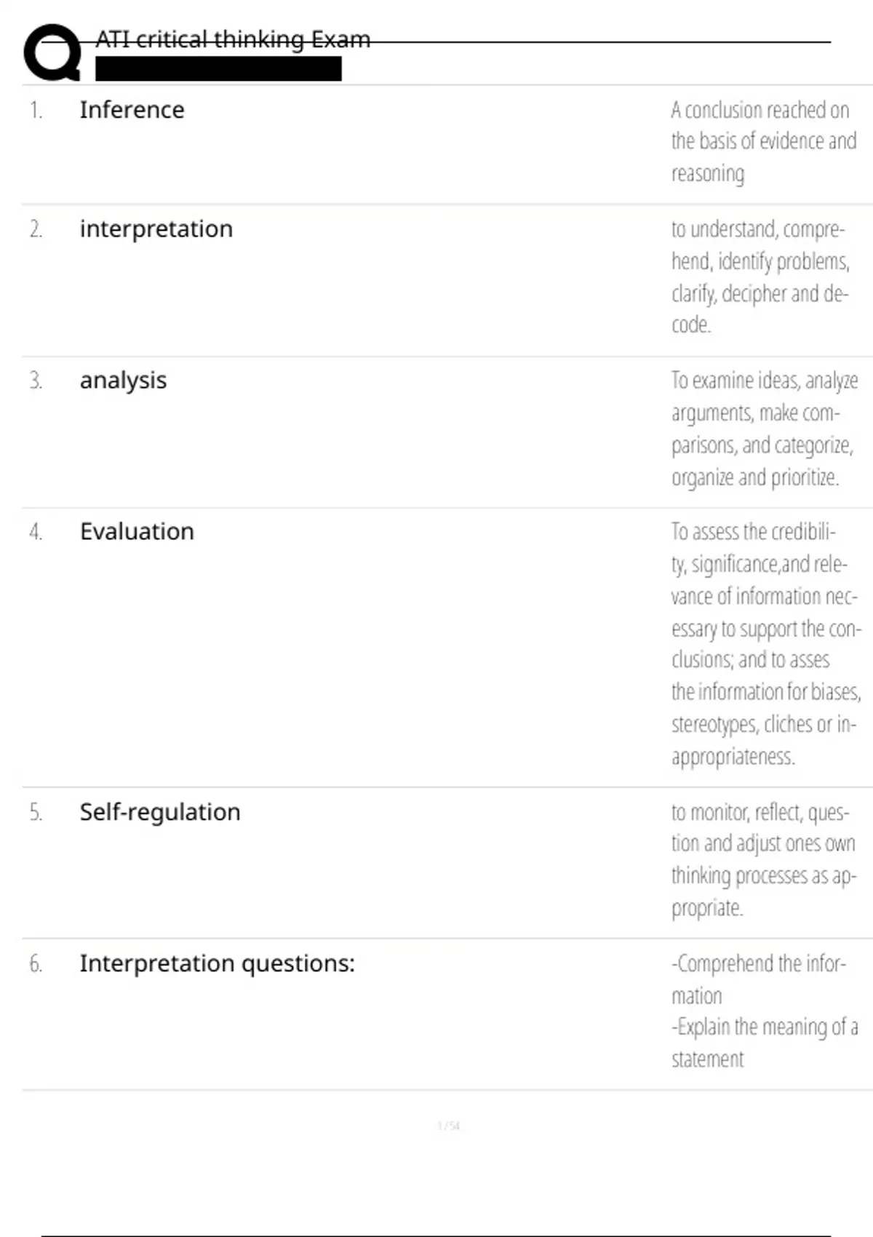Click the definition starting "to understand, comprehend"
This screenshot has width=873, height=1237.
[760, 277]
